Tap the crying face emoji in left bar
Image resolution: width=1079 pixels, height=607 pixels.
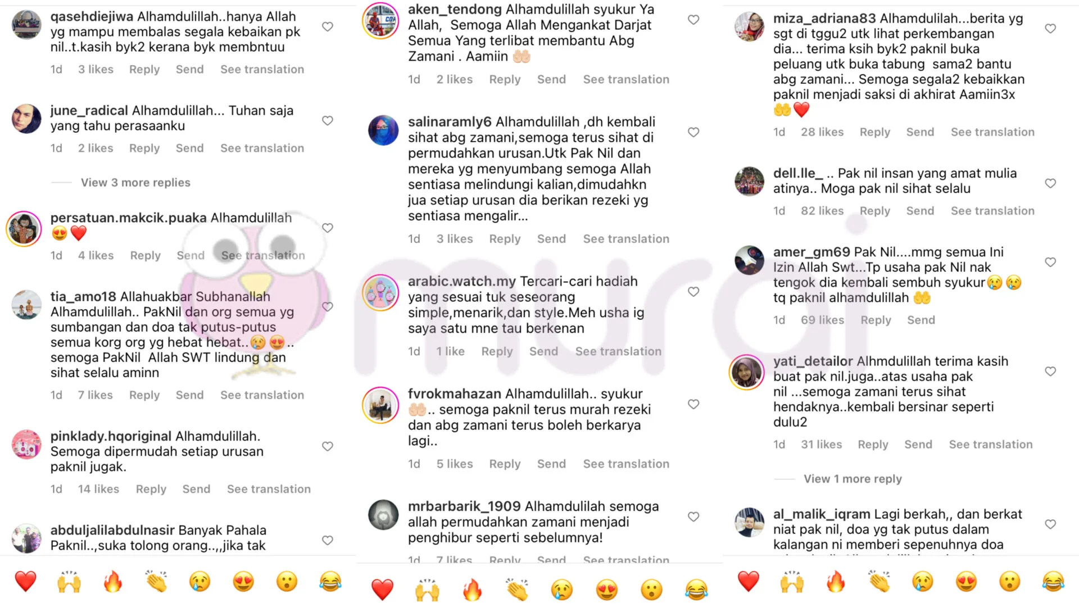[x=200, y=582]
